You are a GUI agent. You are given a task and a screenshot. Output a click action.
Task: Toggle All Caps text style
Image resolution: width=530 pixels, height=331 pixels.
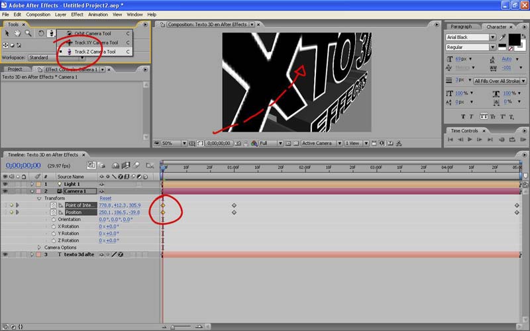point(484,117)
